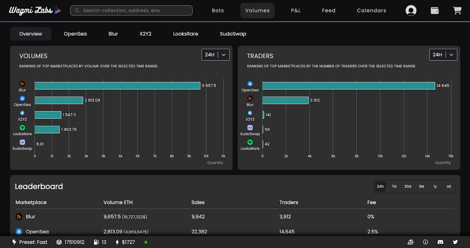The image size is (470, 248).
Task: Click the balance scale icon in footer
Action: click(410, 242)
